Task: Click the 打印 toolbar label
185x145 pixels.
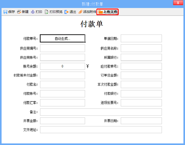Action: click(39, 12)
